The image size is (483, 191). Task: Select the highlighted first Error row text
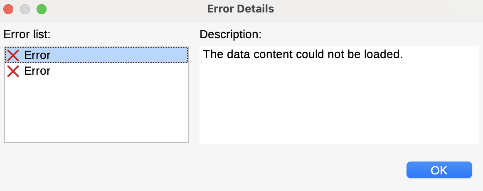(37, 55)
